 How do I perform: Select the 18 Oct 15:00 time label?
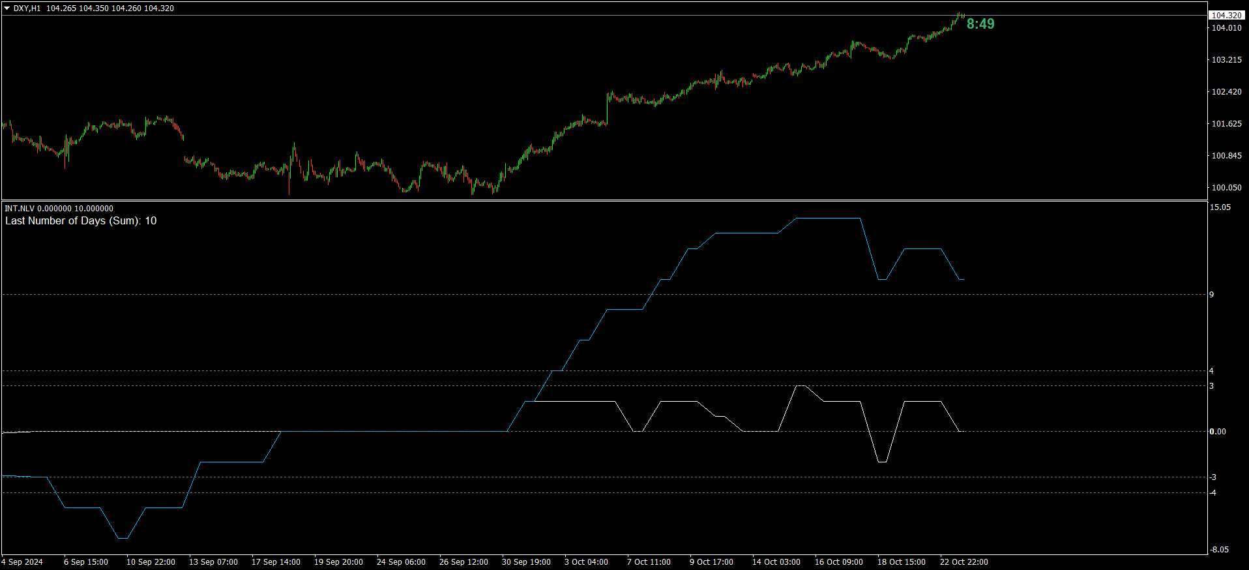(x=902, y=562)
